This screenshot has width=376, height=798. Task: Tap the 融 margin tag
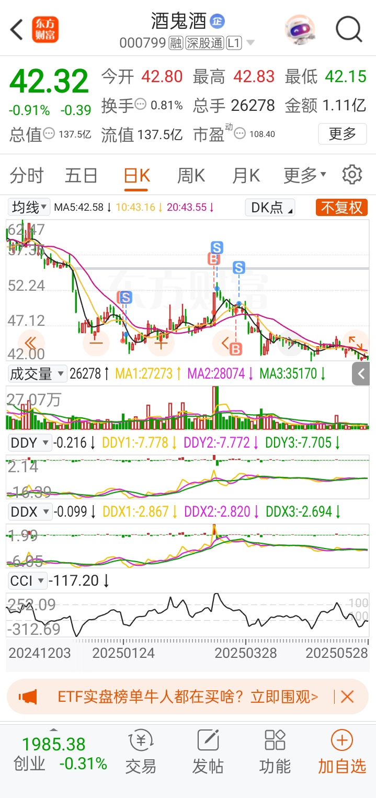(176, 43)
